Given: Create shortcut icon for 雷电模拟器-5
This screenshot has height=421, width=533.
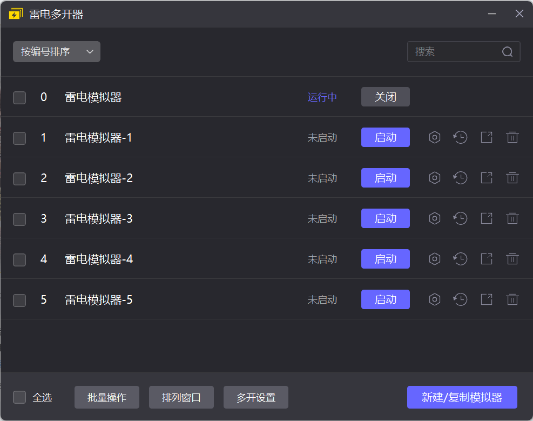Looking at the screenshot, I should 487,299.
